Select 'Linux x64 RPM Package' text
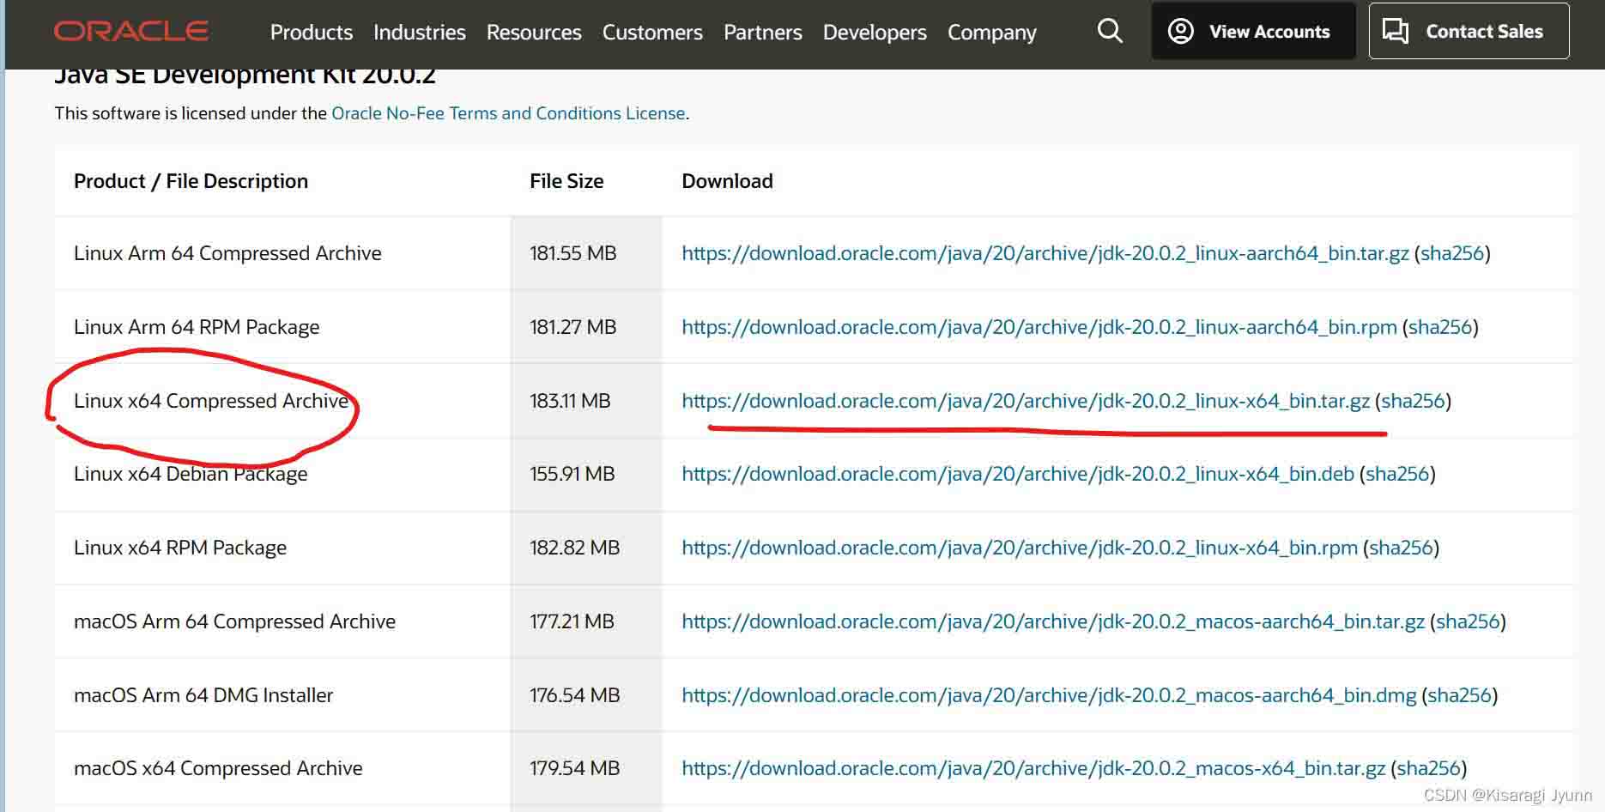The image size is (1605, 812). click(x=180, y=548)
